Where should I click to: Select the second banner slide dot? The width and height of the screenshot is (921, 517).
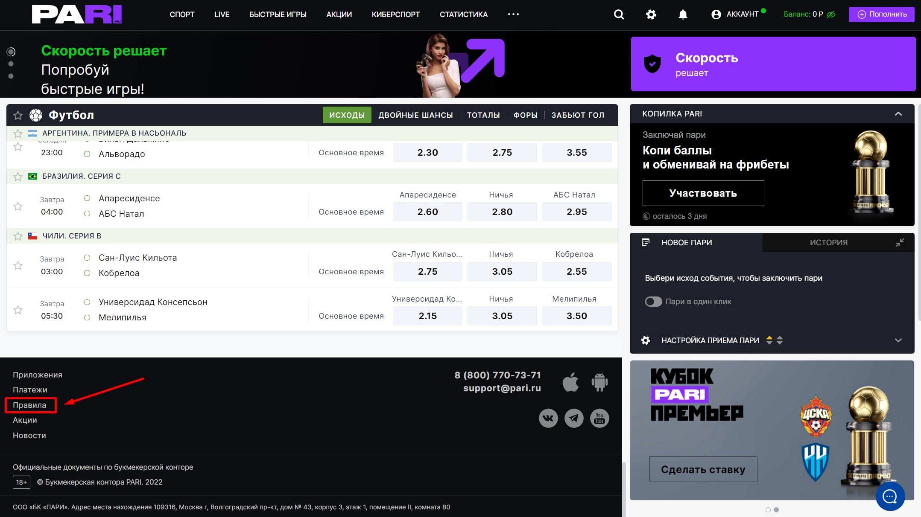(11, 64)
